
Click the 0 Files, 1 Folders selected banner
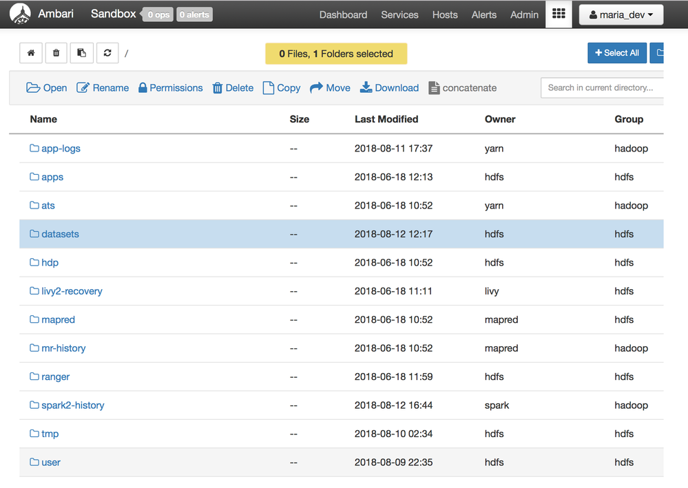pyautogui.click(x=336, y=54)
